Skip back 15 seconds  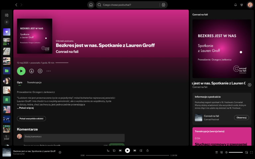[114, 150]
